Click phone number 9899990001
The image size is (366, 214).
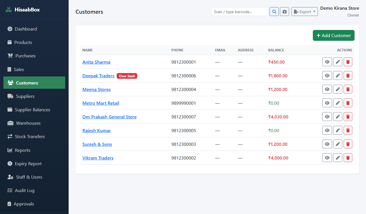pos(184,103)
